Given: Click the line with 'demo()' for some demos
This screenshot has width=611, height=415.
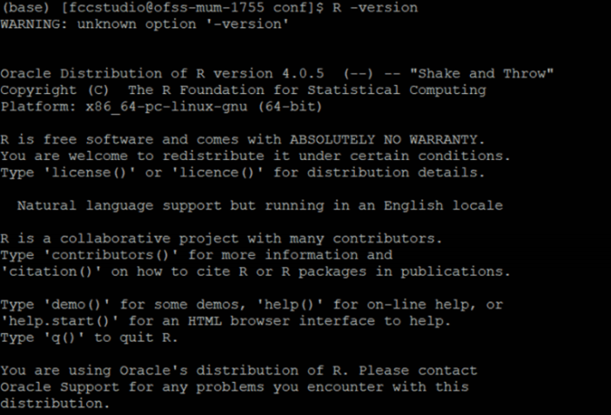Looking at the screenshot, I should point(252,305).
